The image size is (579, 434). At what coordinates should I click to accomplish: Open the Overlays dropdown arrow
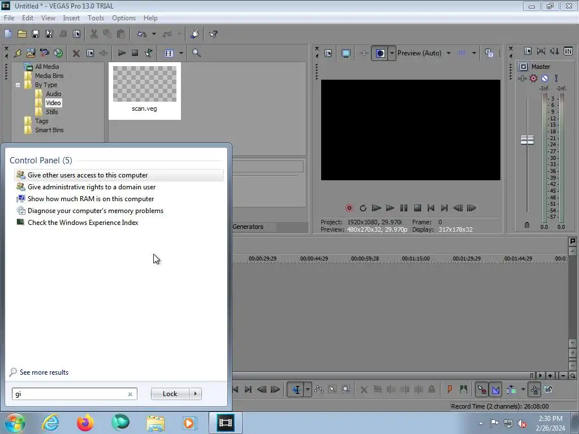[x=474, y=53]
